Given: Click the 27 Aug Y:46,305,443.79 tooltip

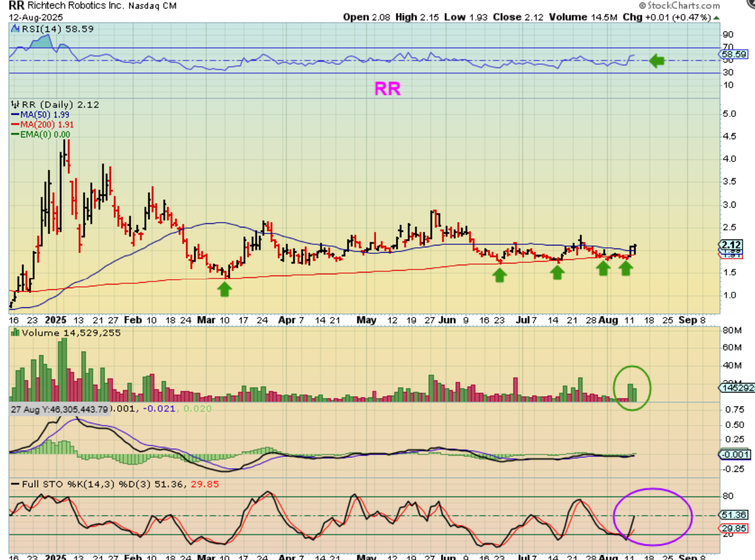Looking at the screenshot, I should tap(58, 409).
